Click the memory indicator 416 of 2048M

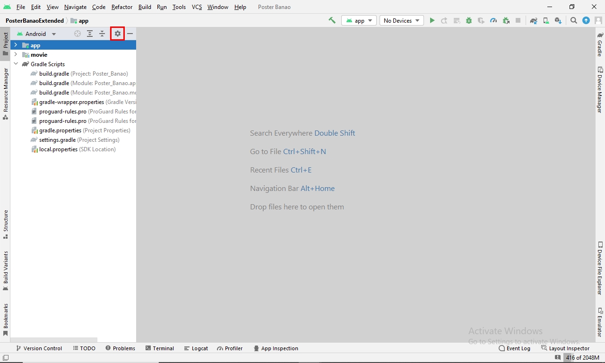(x=582, y=358)
